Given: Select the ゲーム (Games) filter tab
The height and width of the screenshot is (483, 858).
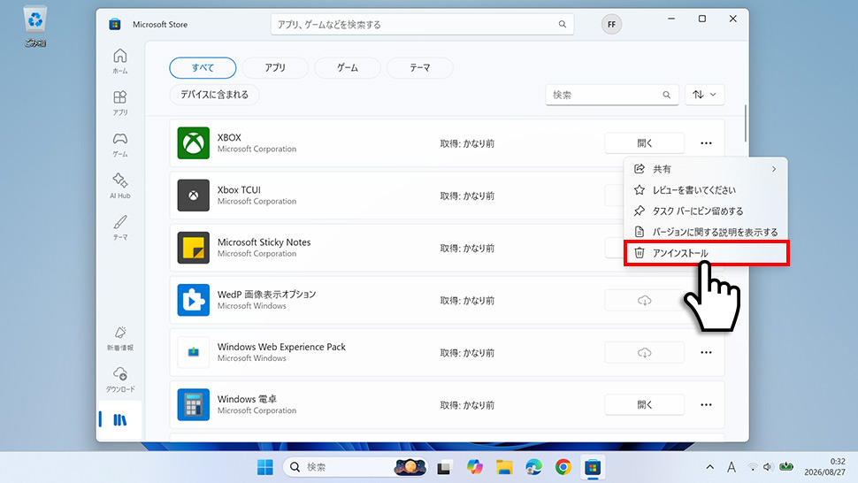Looking at the screenshot, I should click(347, 68).
